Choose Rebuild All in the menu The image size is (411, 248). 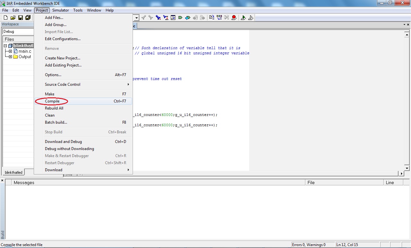pyautogui.click(x=54, y=108)
